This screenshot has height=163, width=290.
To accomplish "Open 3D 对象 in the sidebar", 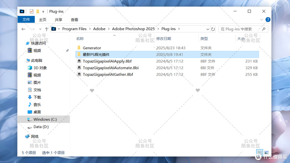I will [40, 68].
